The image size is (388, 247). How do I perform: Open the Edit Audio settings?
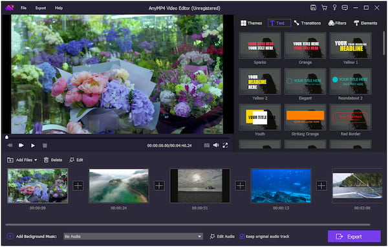click(222, 237)
